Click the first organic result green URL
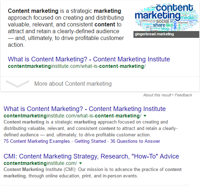This screenshot has height=186, width=200. tap(72, 116)
